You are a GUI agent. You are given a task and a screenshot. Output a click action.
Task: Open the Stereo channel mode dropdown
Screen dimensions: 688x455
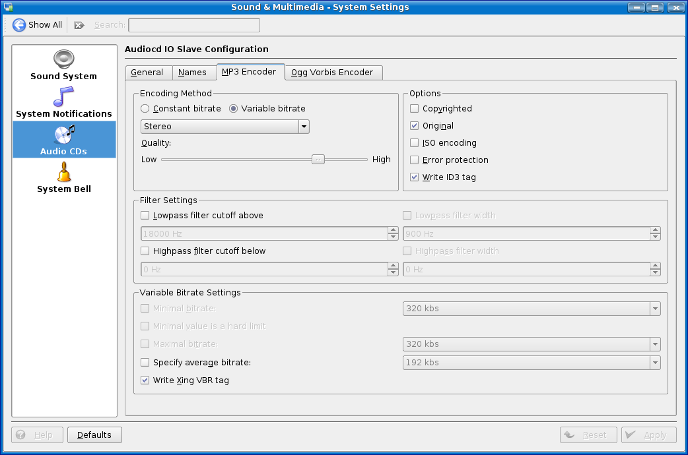tap(225, 127)
